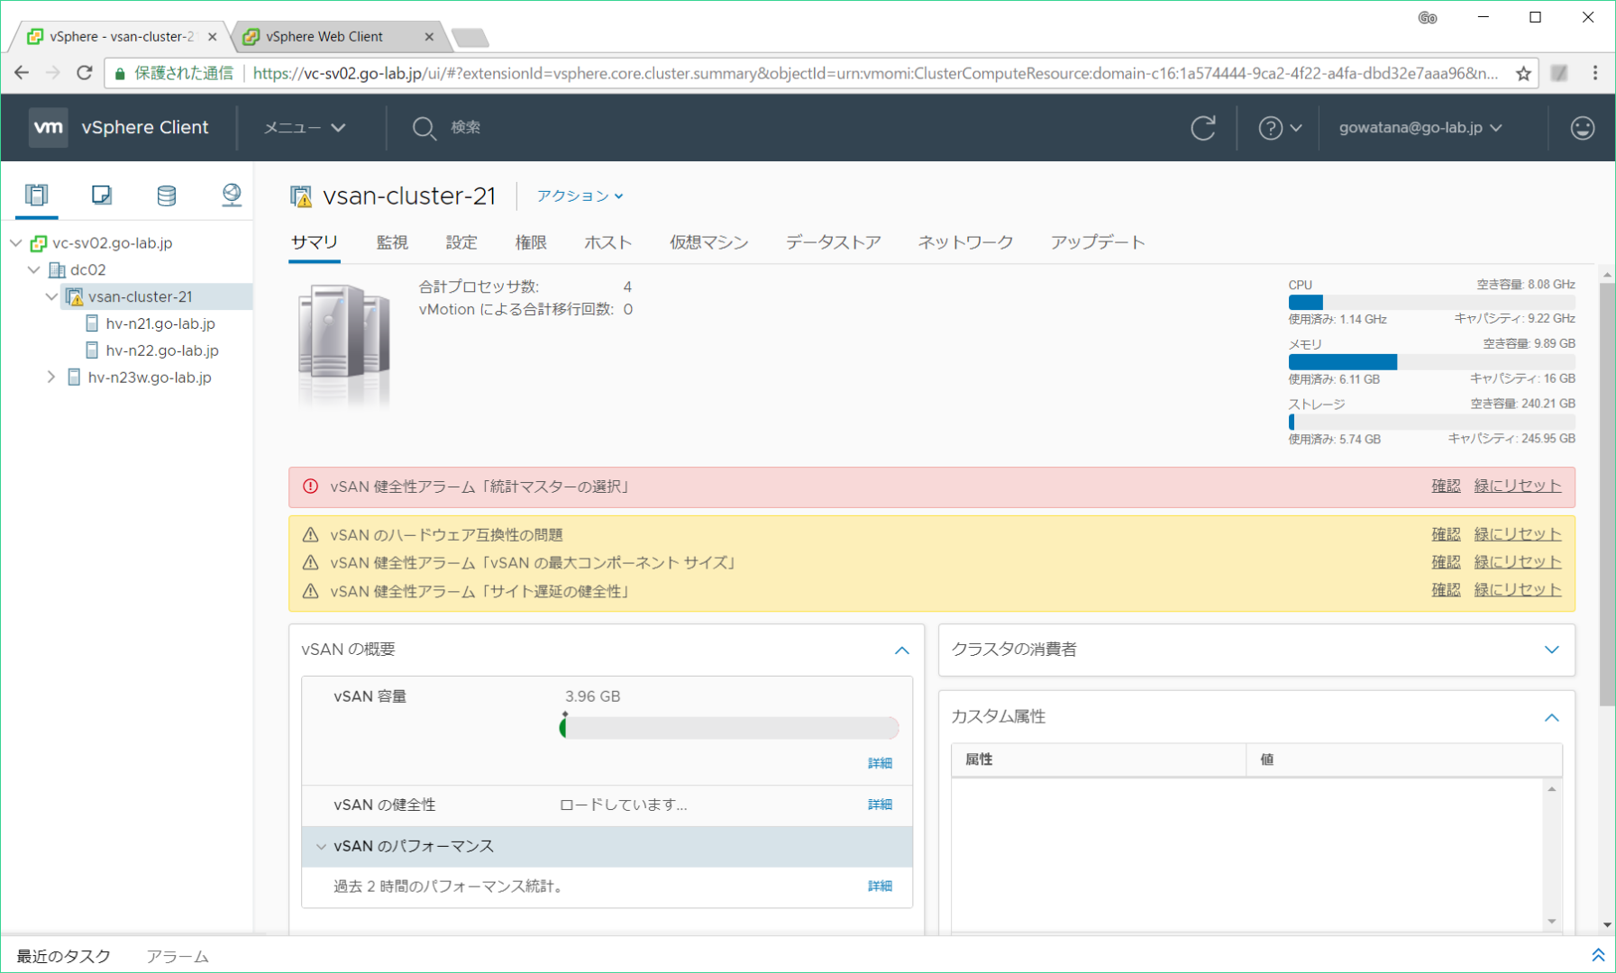Screen dimensions: 1616x973
Task: Click the vsan-cluster-21 title cluster icon
Action: coord(301,196)
